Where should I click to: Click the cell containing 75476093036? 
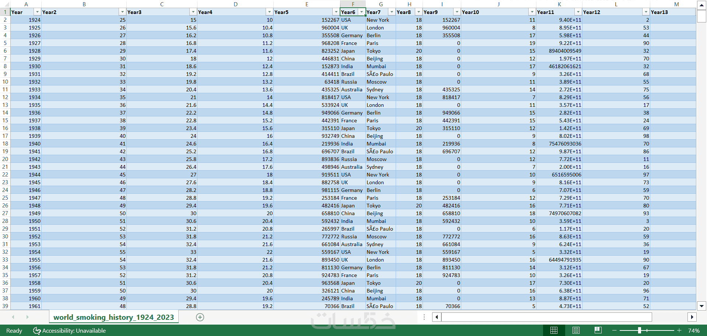pyautogui.click(x=559, y=144)
